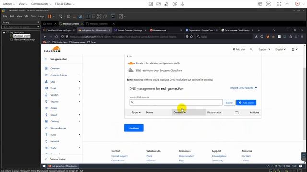
Task: Open the VMware VM menu
Action: [26, 16]
